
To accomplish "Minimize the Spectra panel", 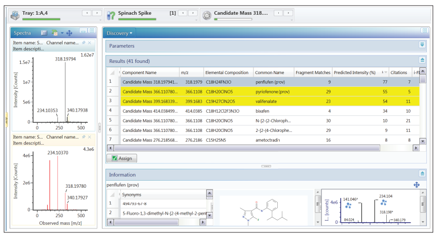I will pos(83,30).
